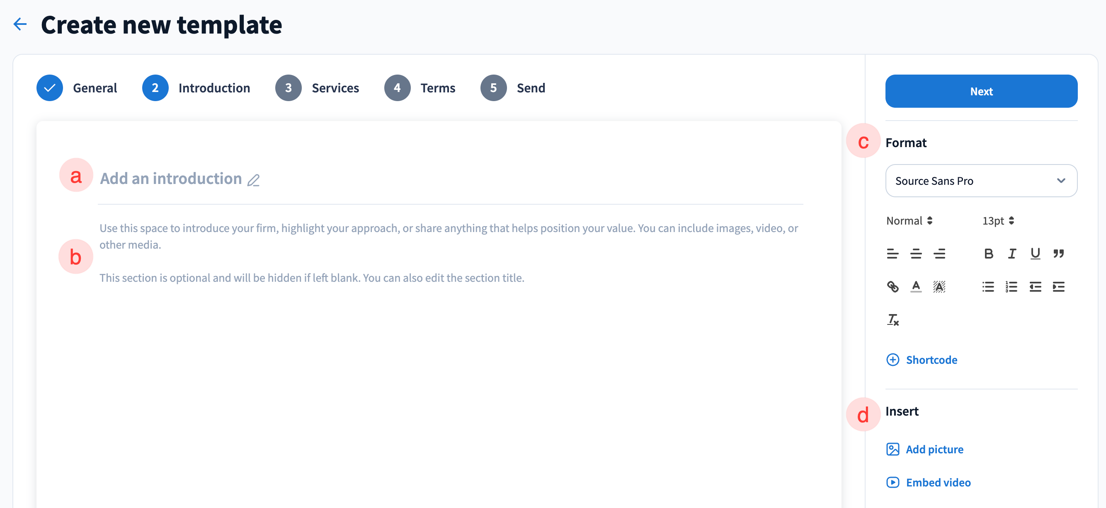Center align the text
Viewport: 1106px width, 508px height.
point(916,254)
